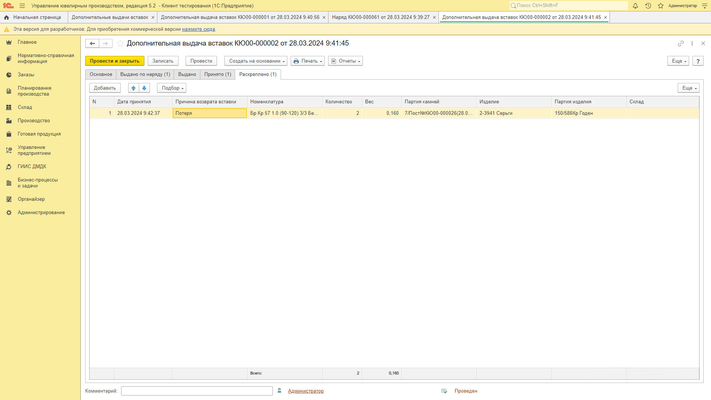Viewport: 711px width, 400px height.
Task: Switch to the Выдано tab
Action: coord(187,74)
